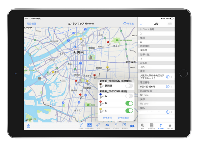
Task: Open the background map layers icon
Action: click(107, 125)
